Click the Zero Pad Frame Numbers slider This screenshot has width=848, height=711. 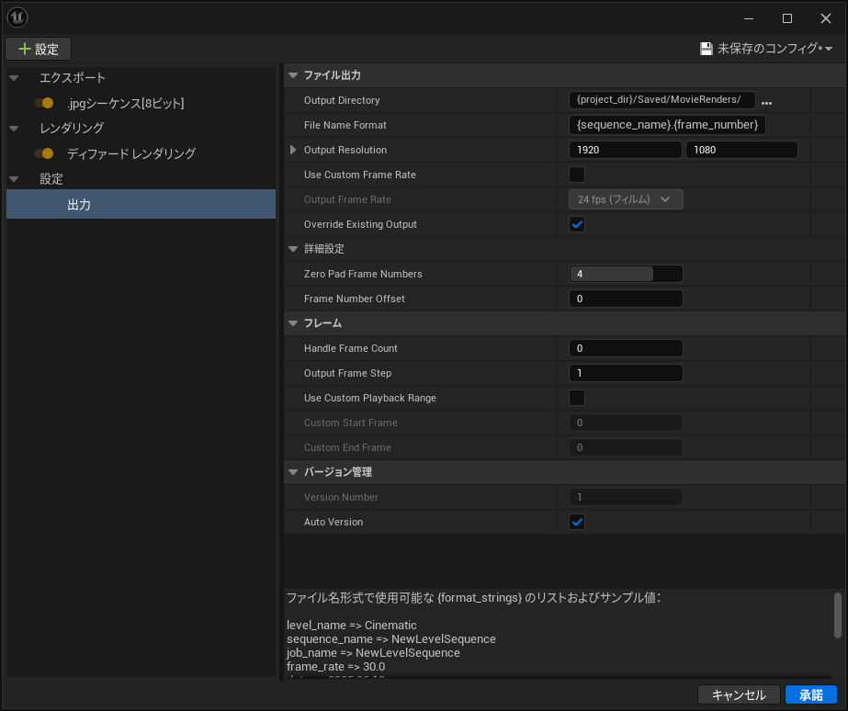(626, 274)
